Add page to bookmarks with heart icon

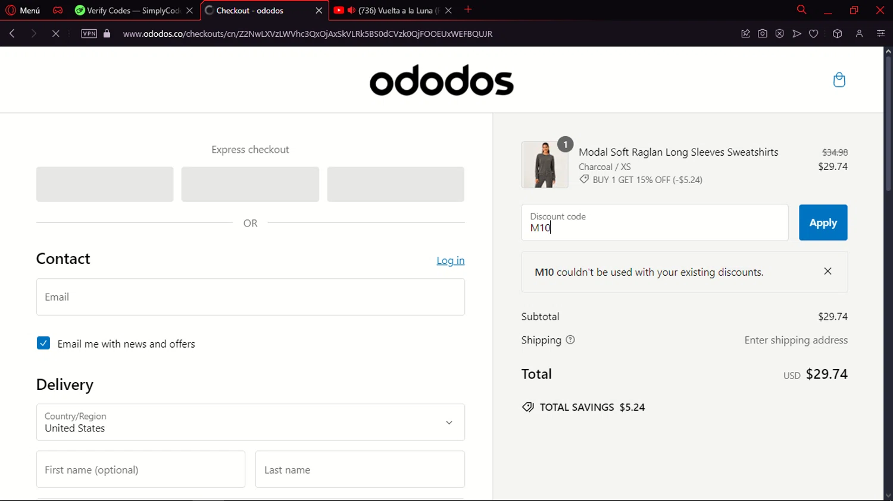tap(814, 34)
